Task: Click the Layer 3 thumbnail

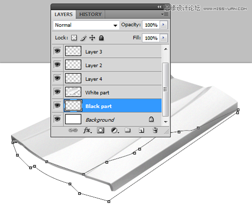Action: (x=73, y=51)
